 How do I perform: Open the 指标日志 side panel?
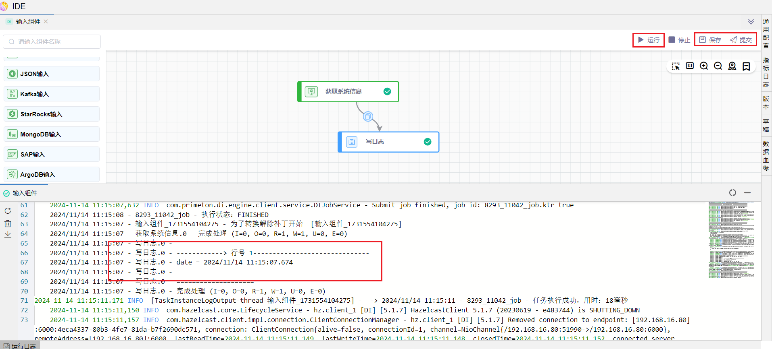coord(766,72)
